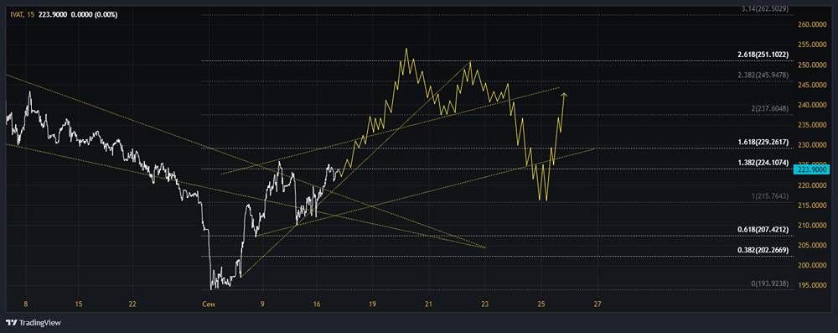This screenshot has width=838, height=333.
Task: Click the Fibonacci label 2.618(251.1022)
Action: (764, 55)
